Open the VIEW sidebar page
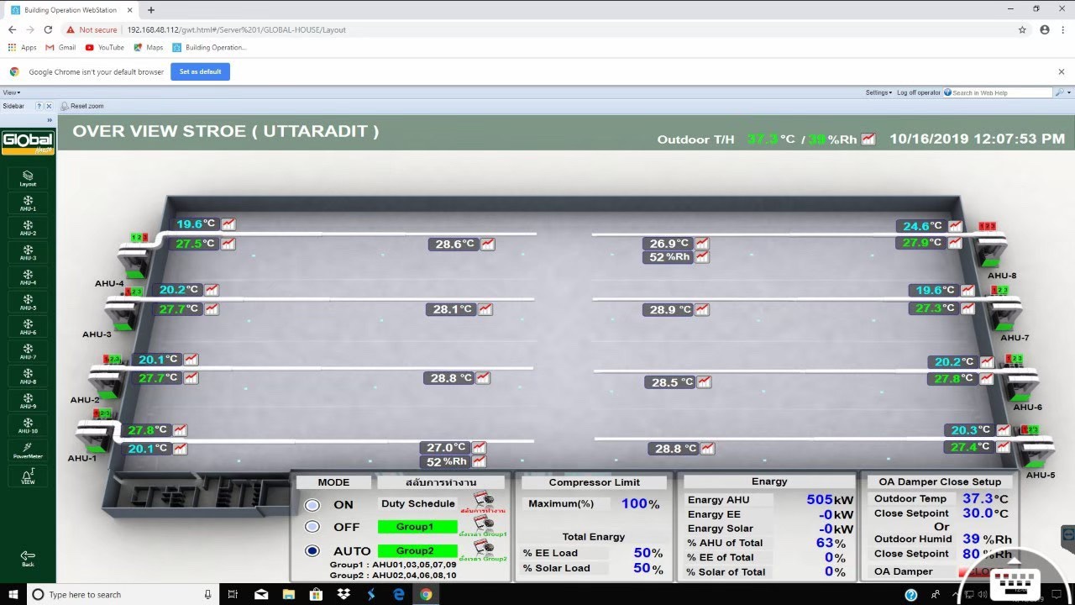 point(28,476)
